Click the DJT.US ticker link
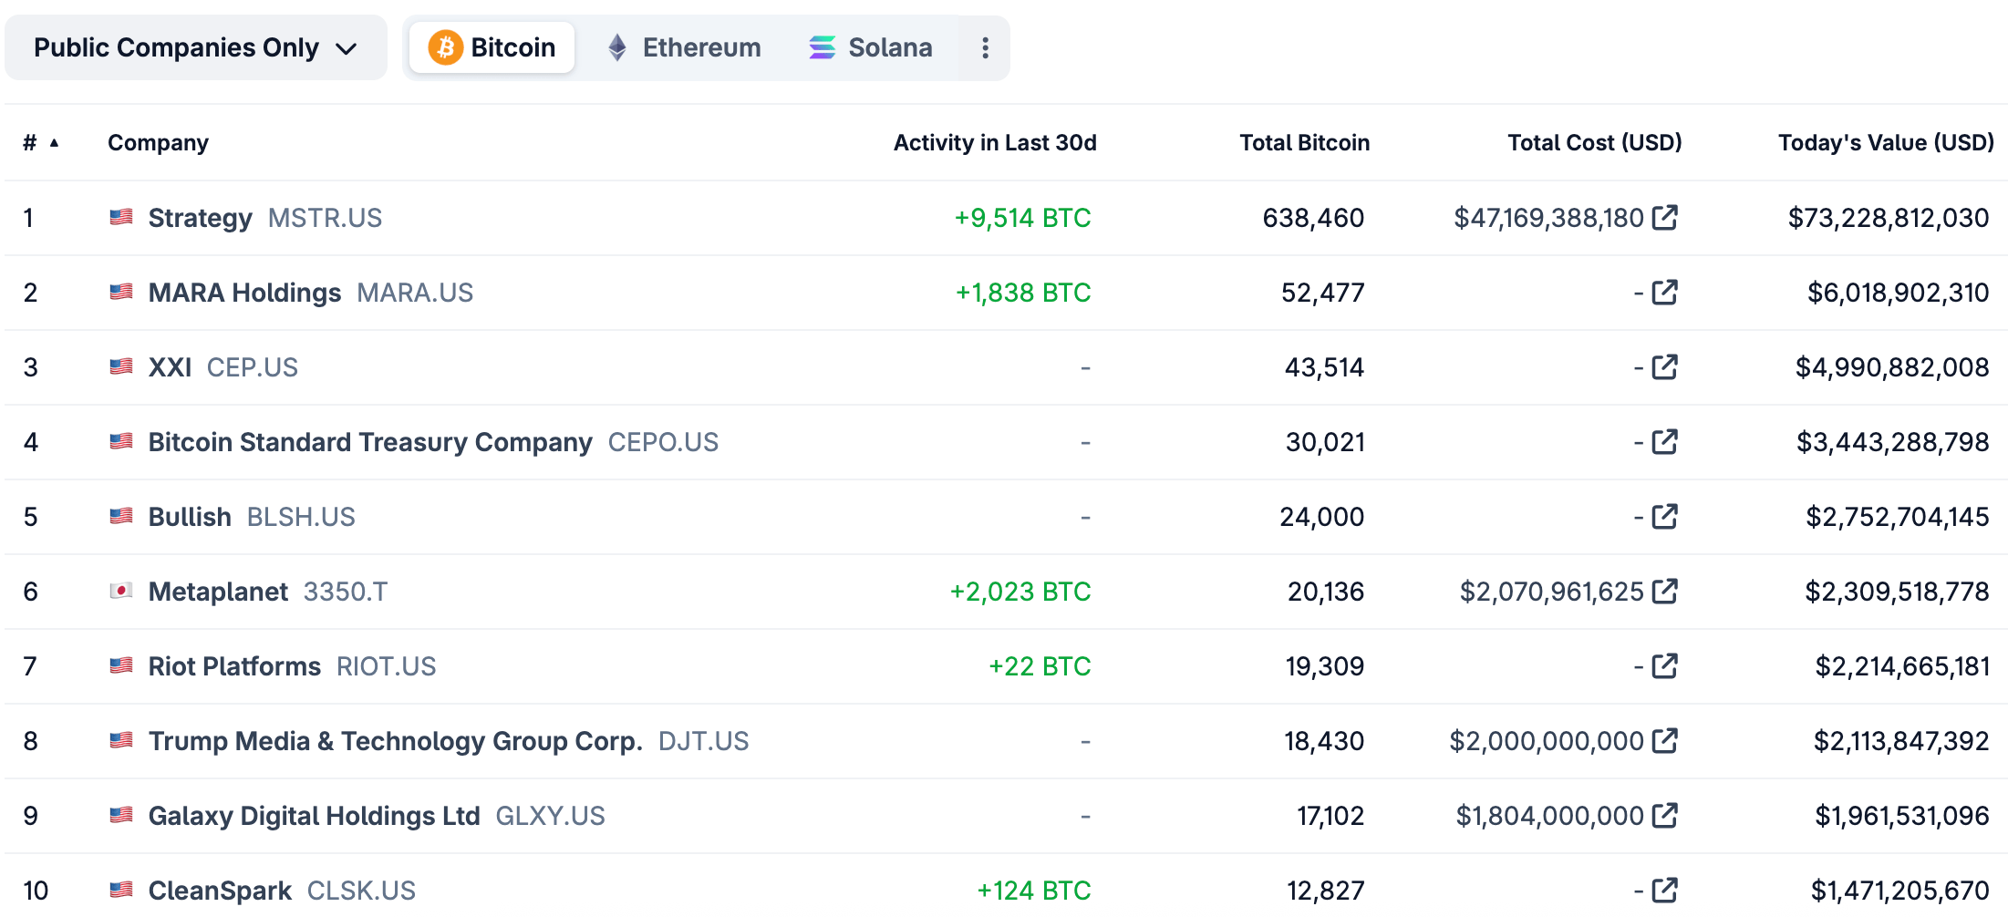Viewport: 2008px width, 917px height. [704, 740]
